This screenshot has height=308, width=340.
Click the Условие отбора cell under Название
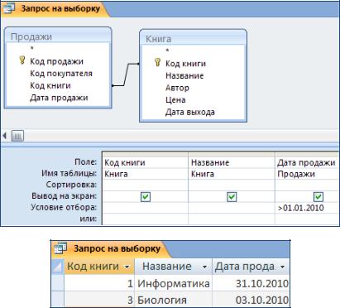(232, 208)
